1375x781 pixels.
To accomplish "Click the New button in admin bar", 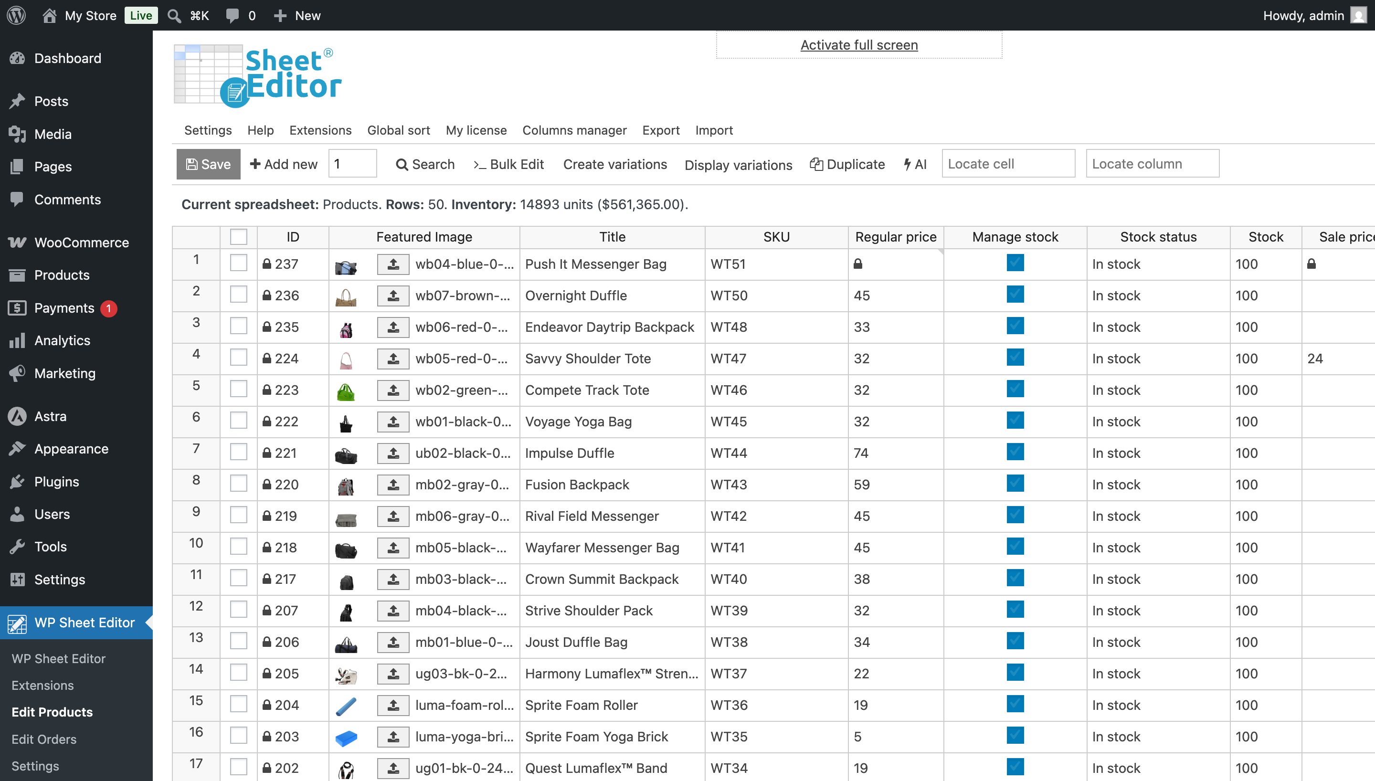I will pos(297,16).
